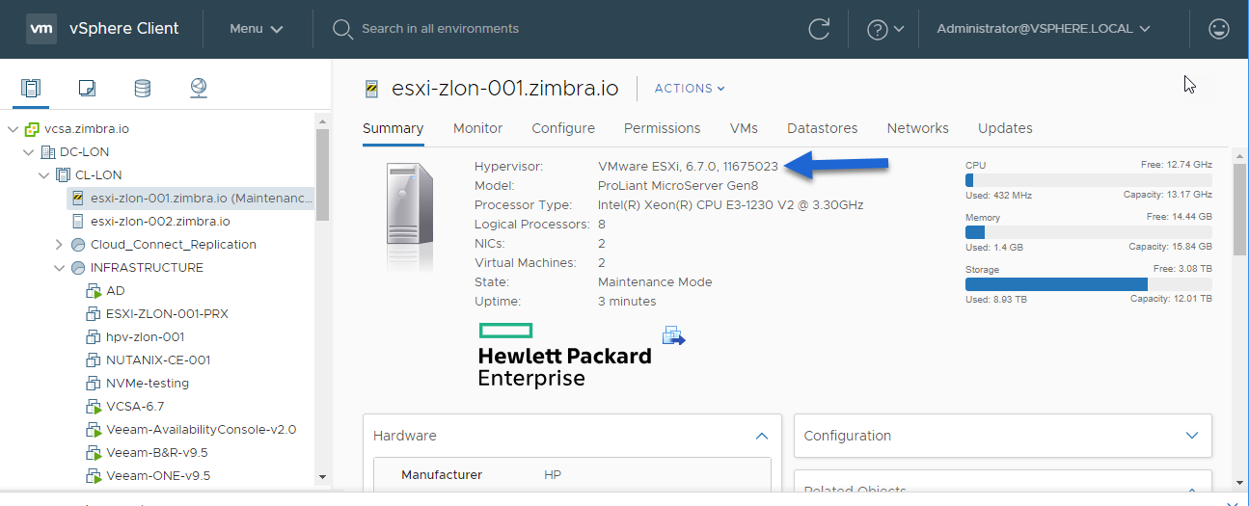
Task: Switch to the Configure tab
Action: (563, 128)
